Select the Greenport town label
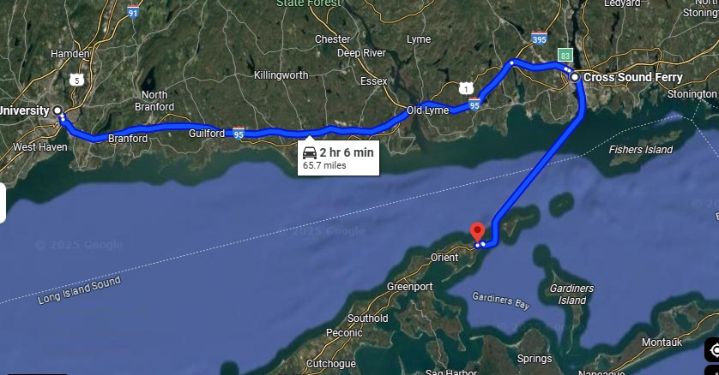This screenshot has width=719, height=375. click(409, 287)
